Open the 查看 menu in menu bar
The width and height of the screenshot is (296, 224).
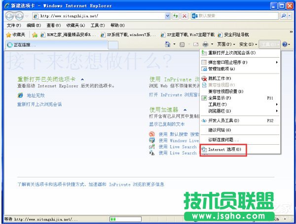tap(50, 25)
